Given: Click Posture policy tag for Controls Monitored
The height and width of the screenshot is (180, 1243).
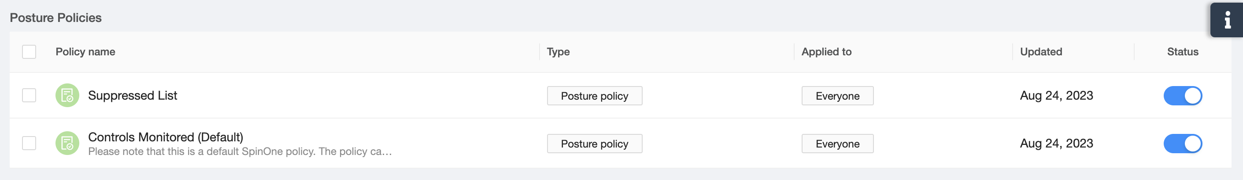Looking at the screenshot, I should [x=594, y=144].
